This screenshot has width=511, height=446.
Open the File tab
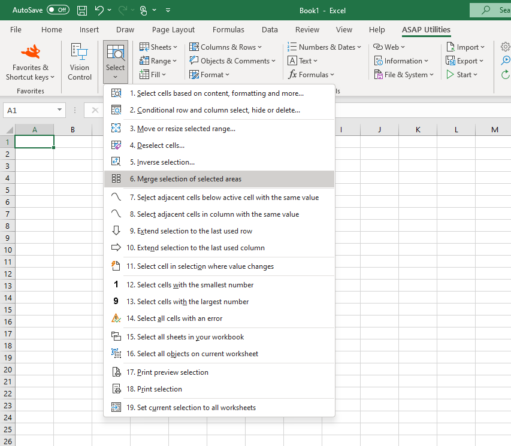click(16, 30)
